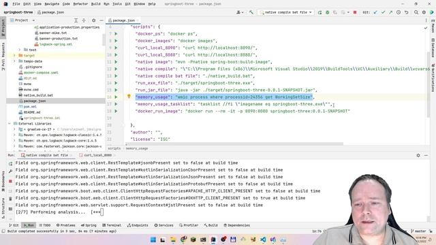
Task: Toggle the Bookmarks sidebar button
Action: pos(3,181)
